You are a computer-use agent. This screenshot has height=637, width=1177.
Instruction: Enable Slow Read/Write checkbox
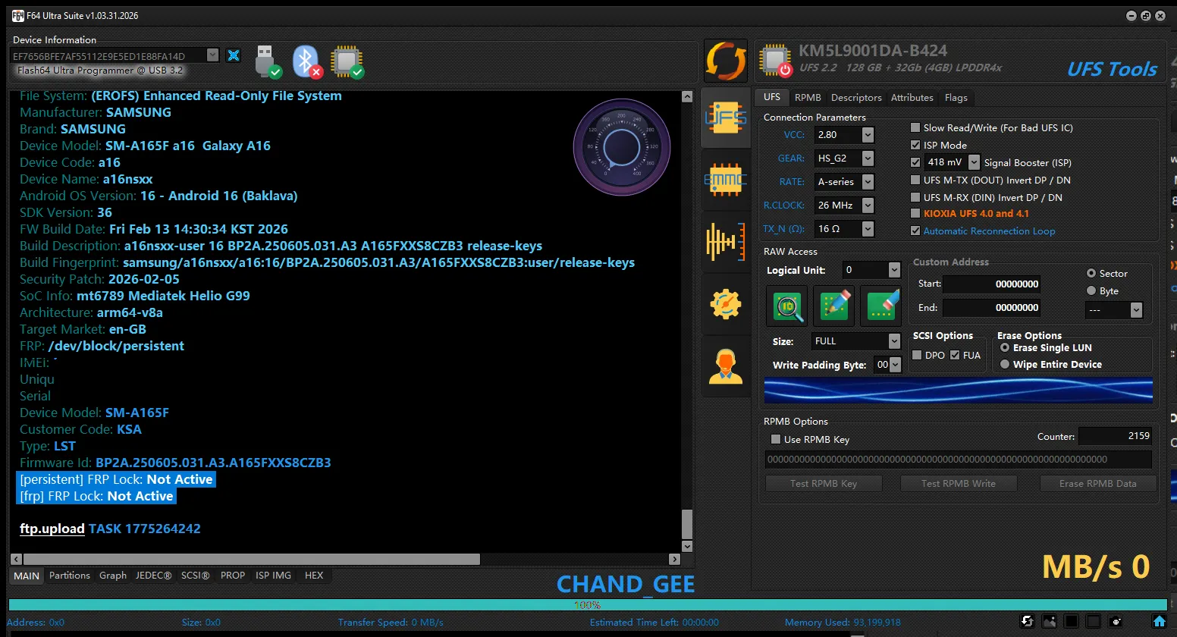tap(915, 128)
